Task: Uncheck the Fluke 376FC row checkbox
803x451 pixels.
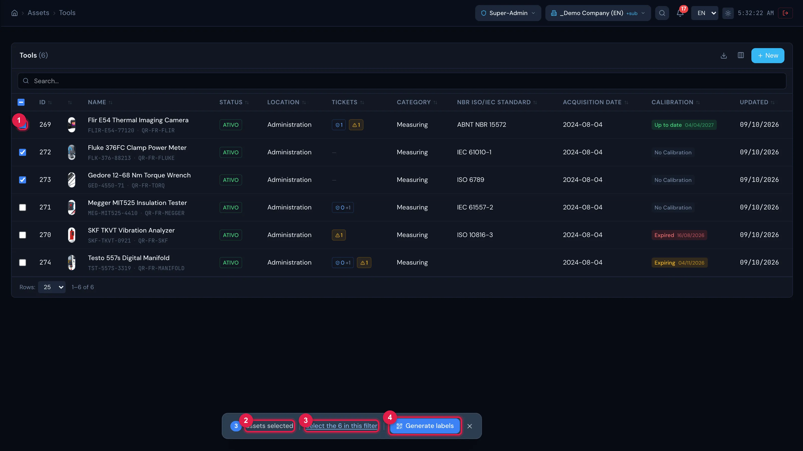Action: coord(23,152)
